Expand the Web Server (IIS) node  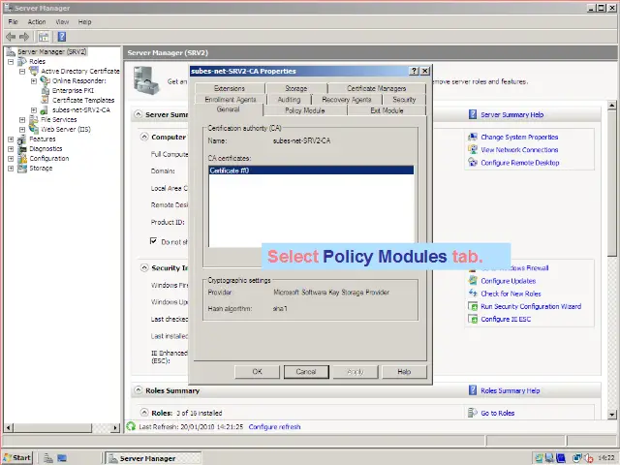click(x=22, y=130)
